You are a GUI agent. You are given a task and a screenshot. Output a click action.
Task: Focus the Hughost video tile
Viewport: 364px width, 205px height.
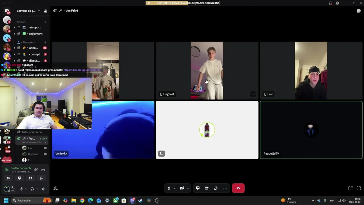pyautogui.click(x=207, y=71)
